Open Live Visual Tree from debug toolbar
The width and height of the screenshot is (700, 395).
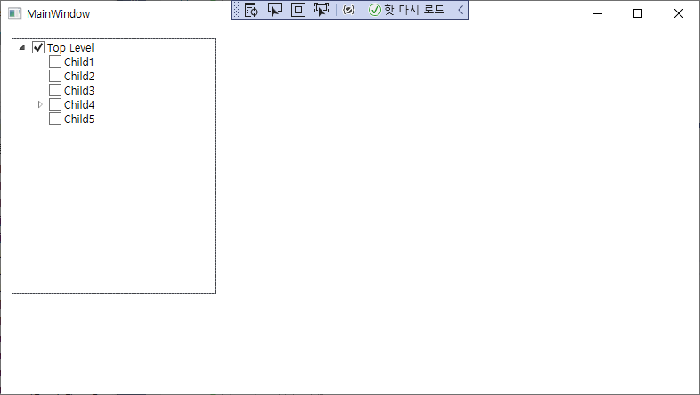252,10
